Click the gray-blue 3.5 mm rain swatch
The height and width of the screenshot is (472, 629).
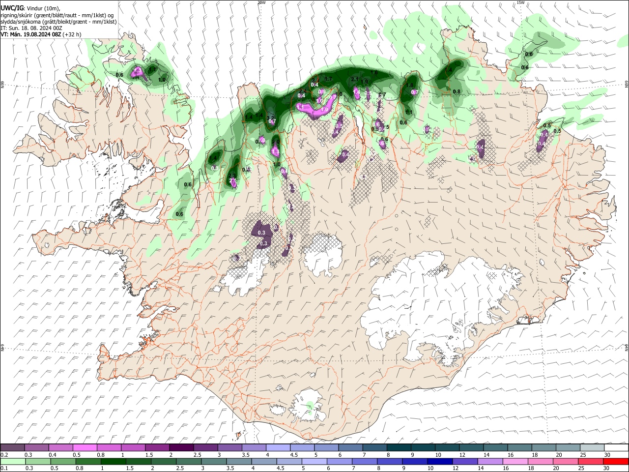pyautogui.click(x=238, y=462)
